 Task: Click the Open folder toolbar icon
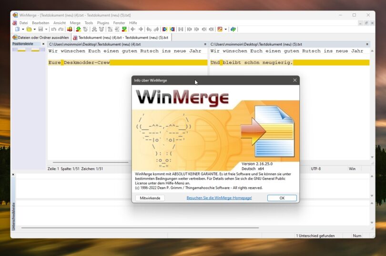click(x=29, y=30)
